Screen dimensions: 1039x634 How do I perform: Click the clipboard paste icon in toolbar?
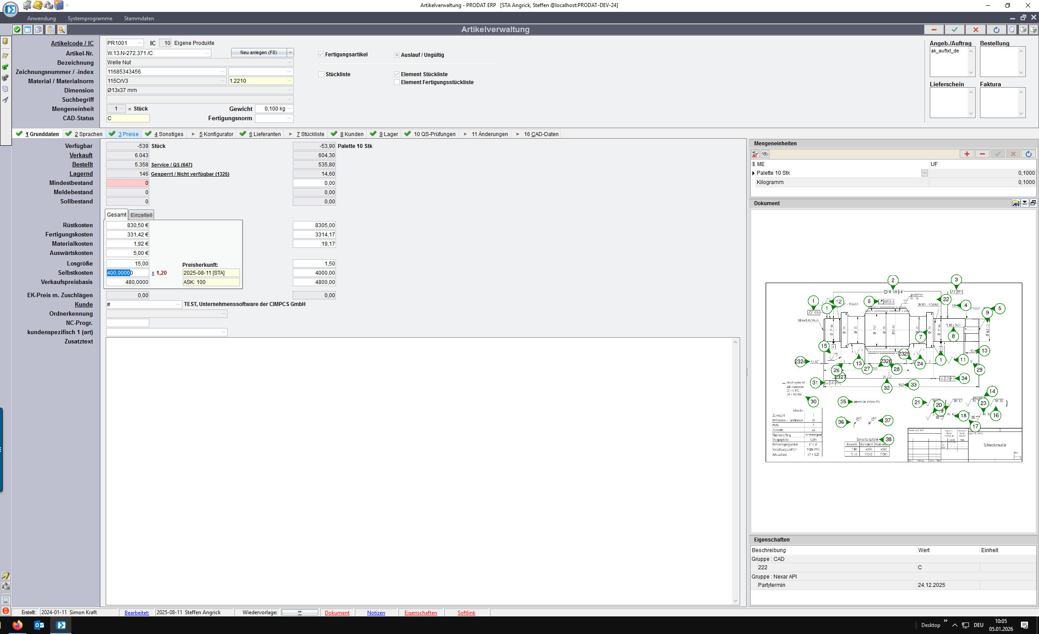point(51,29)
